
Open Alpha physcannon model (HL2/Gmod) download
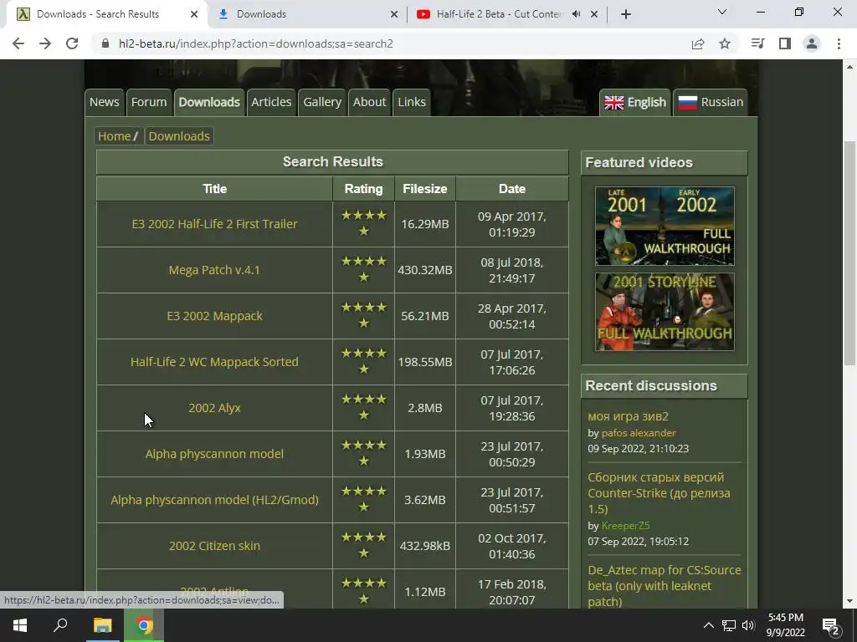pyautogui.click(x=214, y=500)
